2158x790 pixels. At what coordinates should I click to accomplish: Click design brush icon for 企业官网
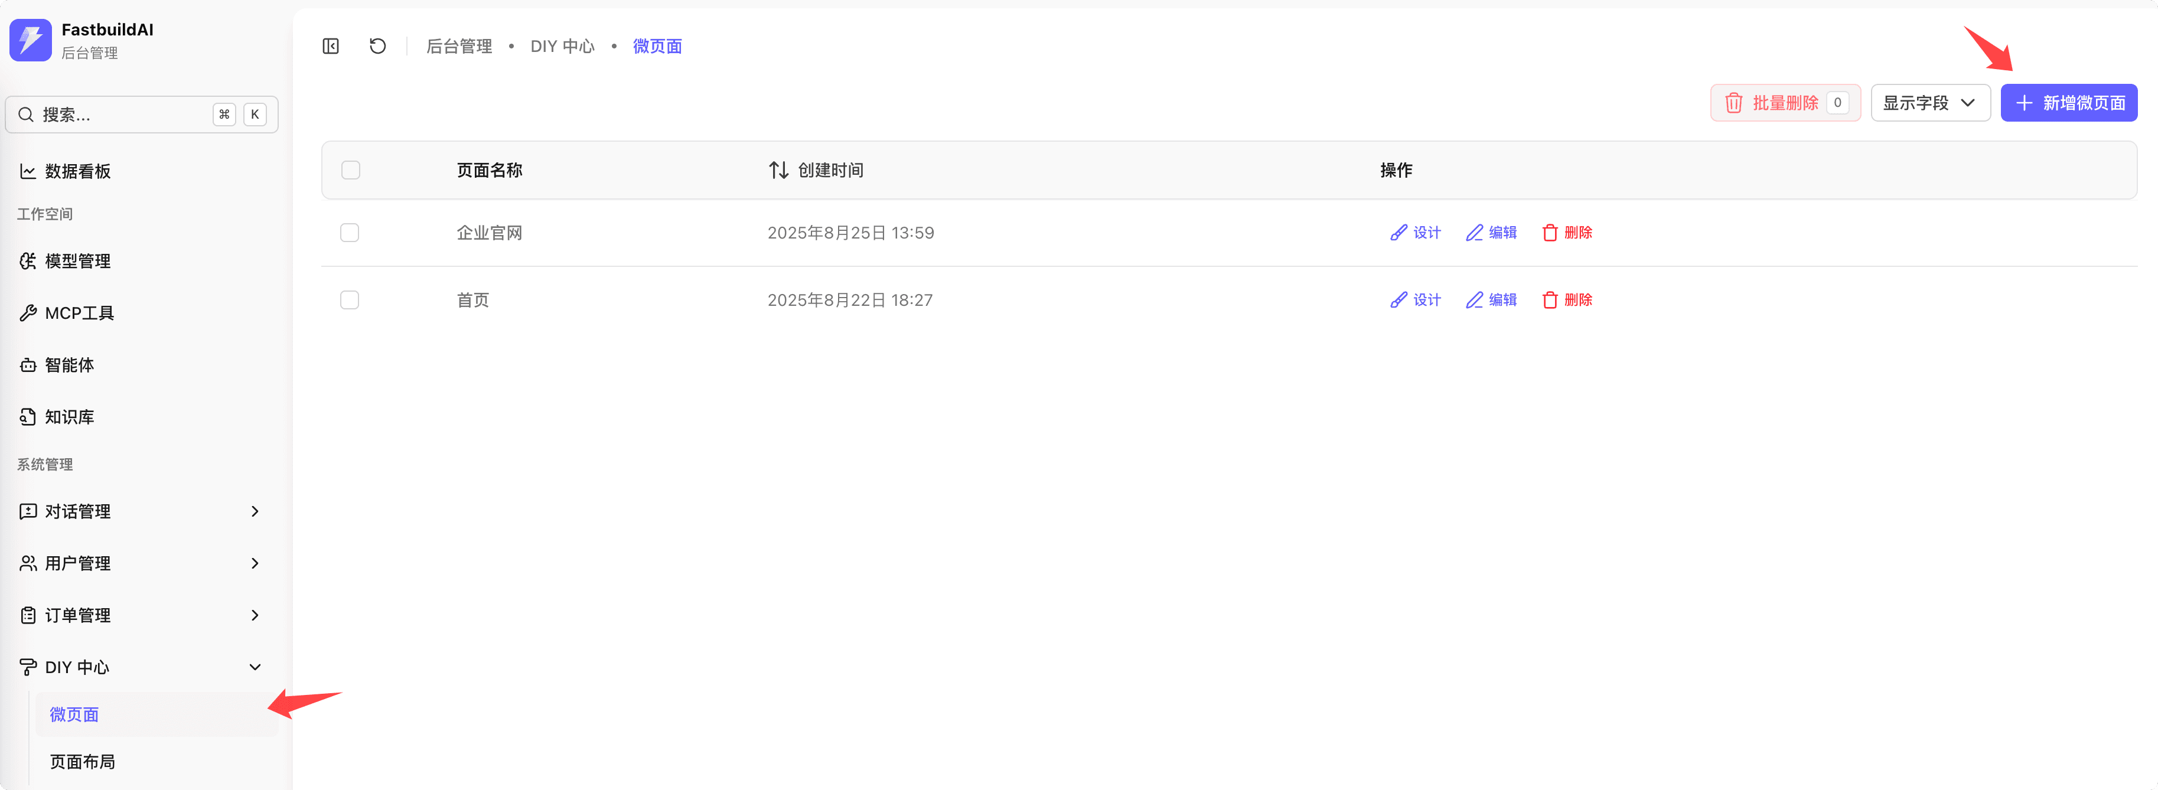1398,233
